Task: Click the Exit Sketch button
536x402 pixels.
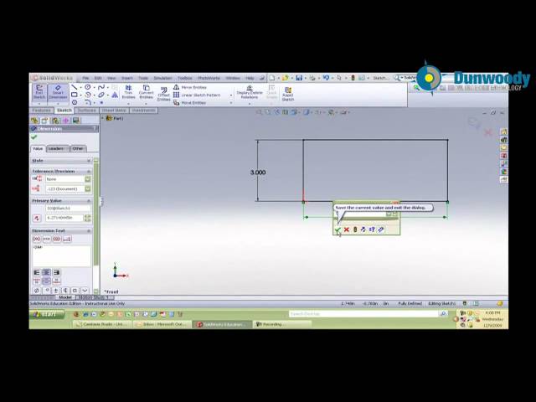Action: click(39, 93)
